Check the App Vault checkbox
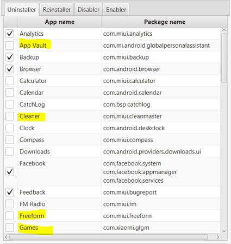The image size is (231, 244). click(x=10, y=45)
